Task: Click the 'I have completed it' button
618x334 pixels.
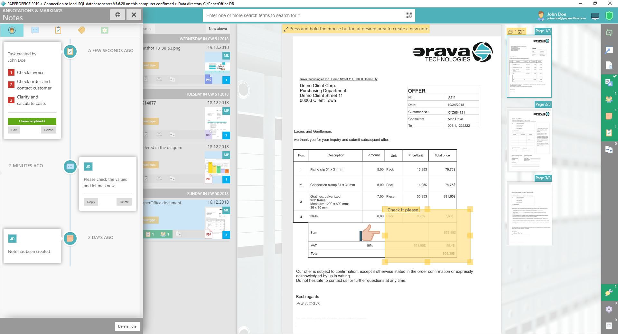Action: (32, 121)
